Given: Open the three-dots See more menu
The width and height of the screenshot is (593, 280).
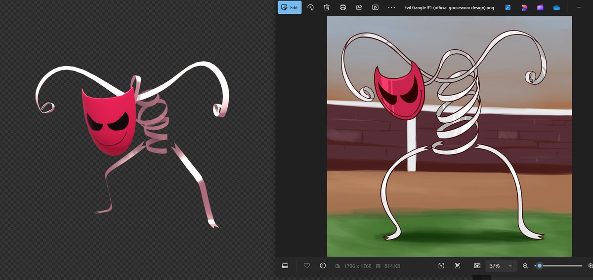Looking at the screenshot, I should (x=391, y=7).
